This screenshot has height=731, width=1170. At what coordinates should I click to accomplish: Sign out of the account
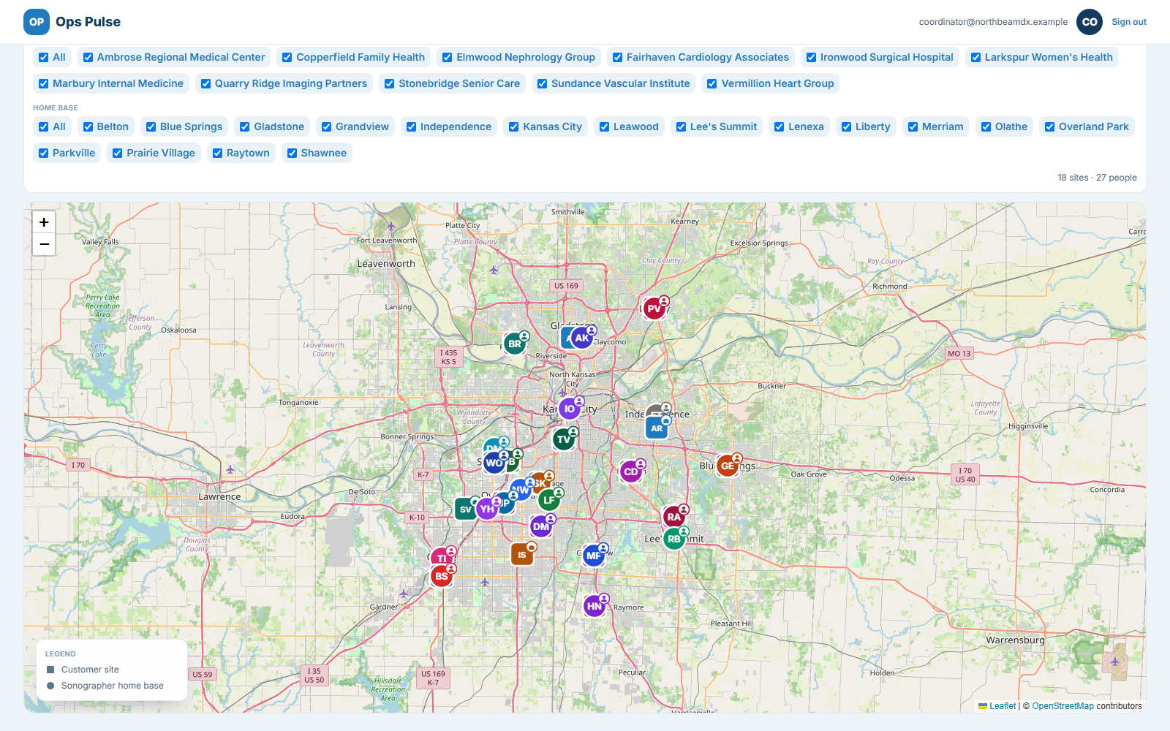(1129, 22)
